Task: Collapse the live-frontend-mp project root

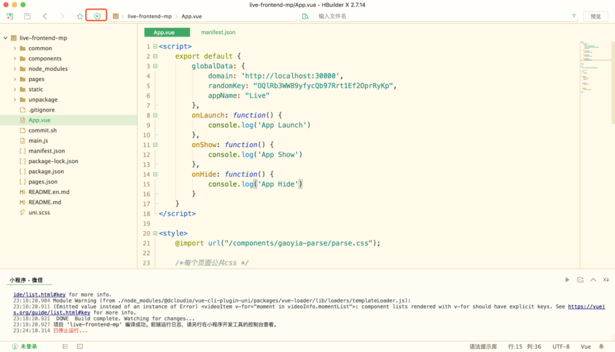Action: [x=6, y=38]
